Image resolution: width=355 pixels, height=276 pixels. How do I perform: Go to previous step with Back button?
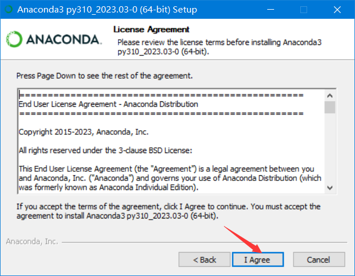(205, 259)
